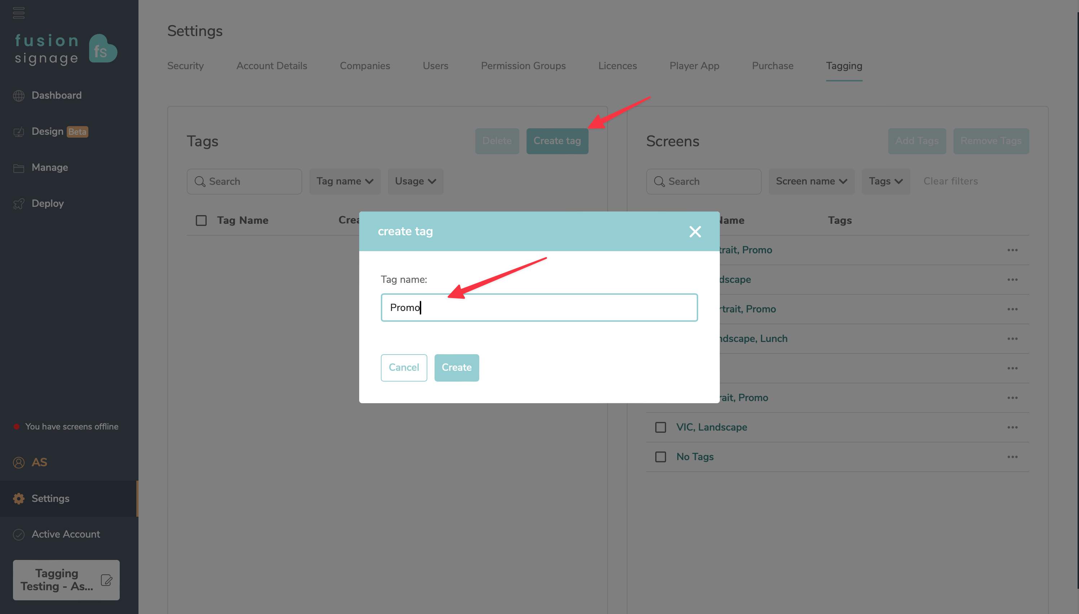Click the Deploy rocket icon

[18, 204]
